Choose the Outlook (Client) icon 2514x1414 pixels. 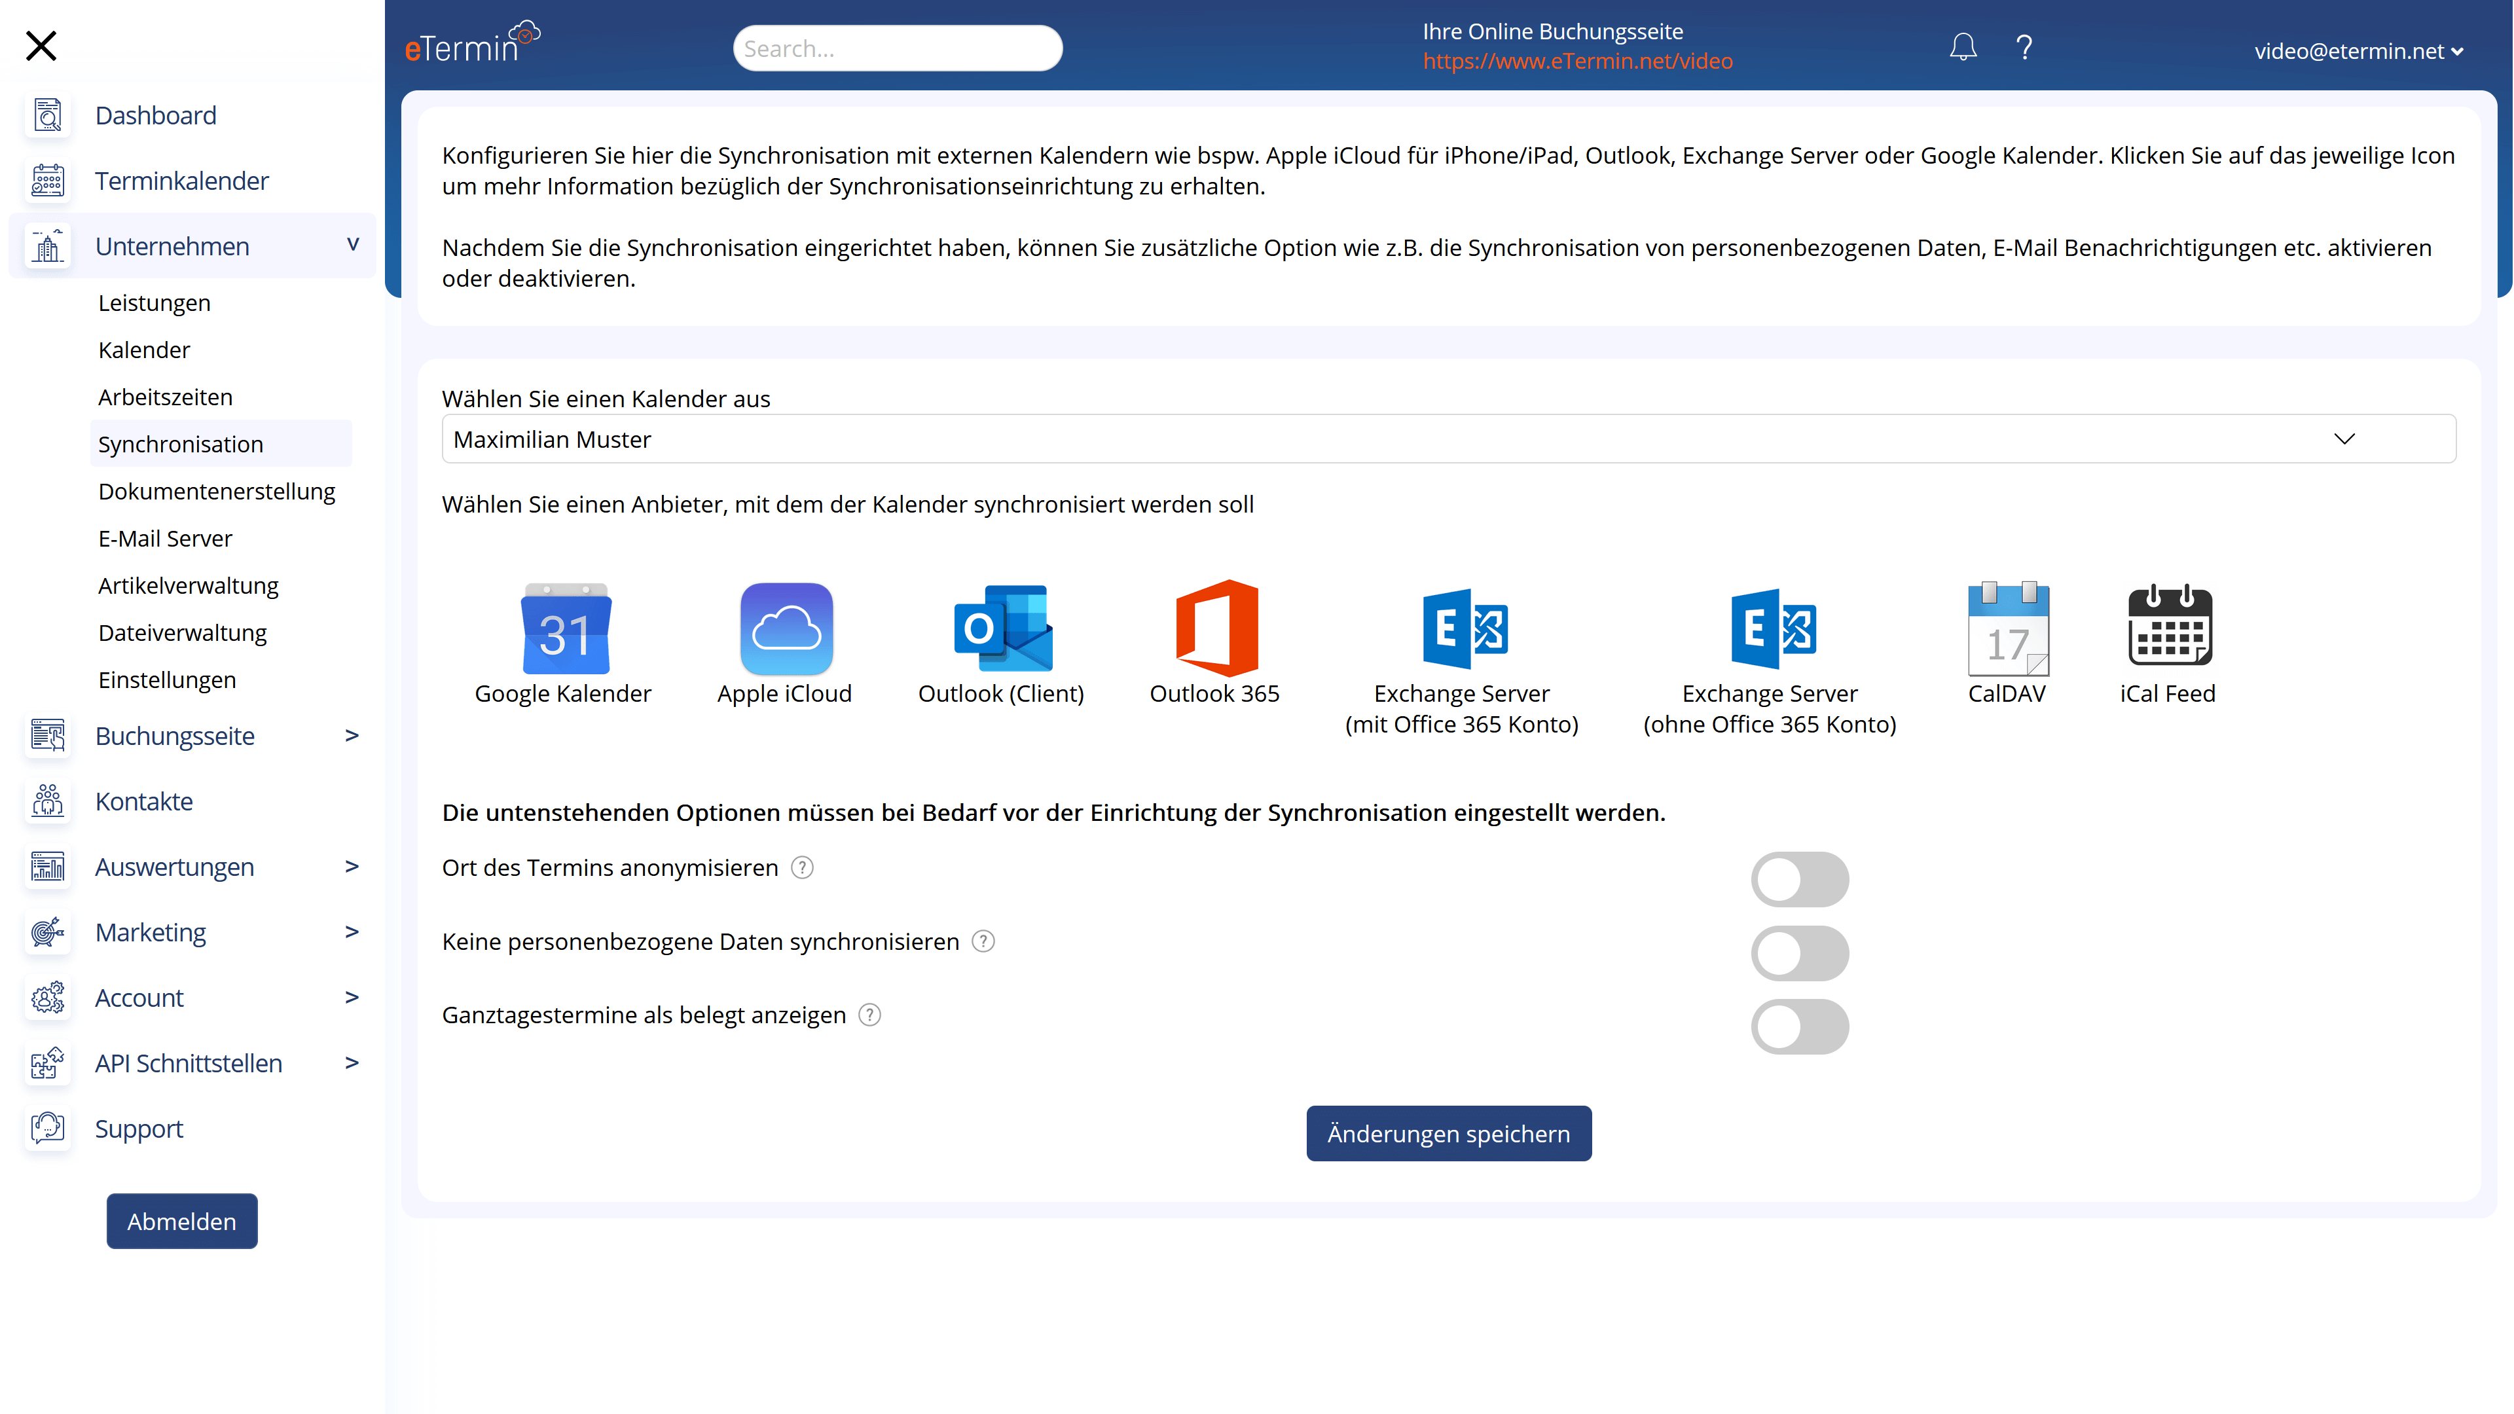(x=1002, y=629)
